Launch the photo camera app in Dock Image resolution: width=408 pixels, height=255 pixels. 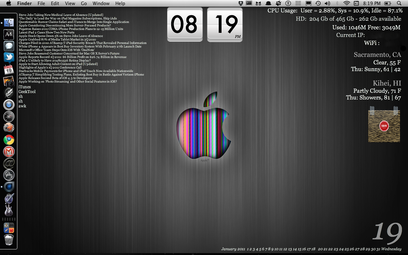[x=9, y=81]
